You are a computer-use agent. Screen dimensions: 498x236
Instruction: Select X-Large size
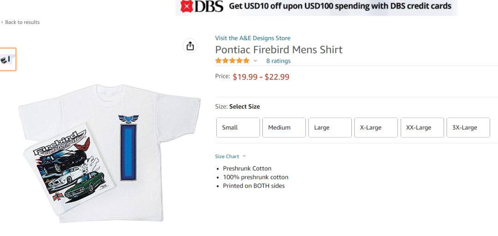[376, 128]
